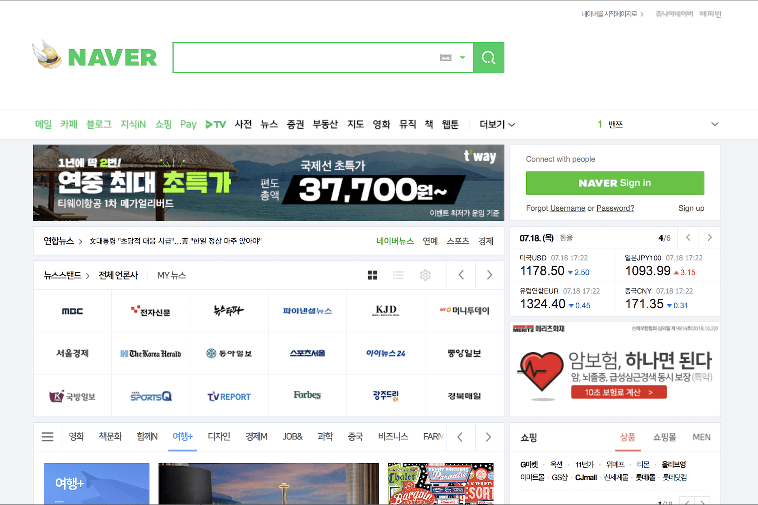The image size is (758, 505).
Task: Open the 쇼핑 navigation link
Action: [x=163, y=124]
